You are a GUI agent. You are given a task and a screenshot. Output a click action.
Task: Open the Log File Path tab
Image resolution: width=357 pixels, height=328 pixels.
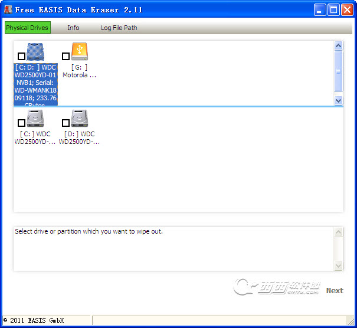point(119,28)
